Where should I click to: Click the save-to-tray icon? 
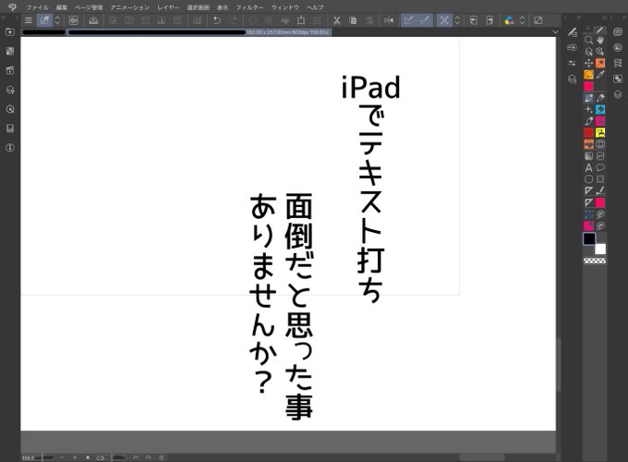[x=93, y=20]
